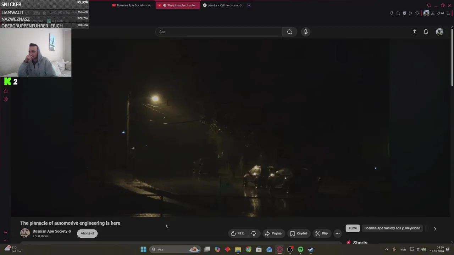Open Microsoft Store from taskbar
This screenshot has height=255, width=454.
[259, 249]
